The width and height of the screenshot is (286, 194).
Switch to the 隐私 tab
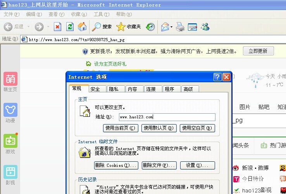(x=116, y=89)
